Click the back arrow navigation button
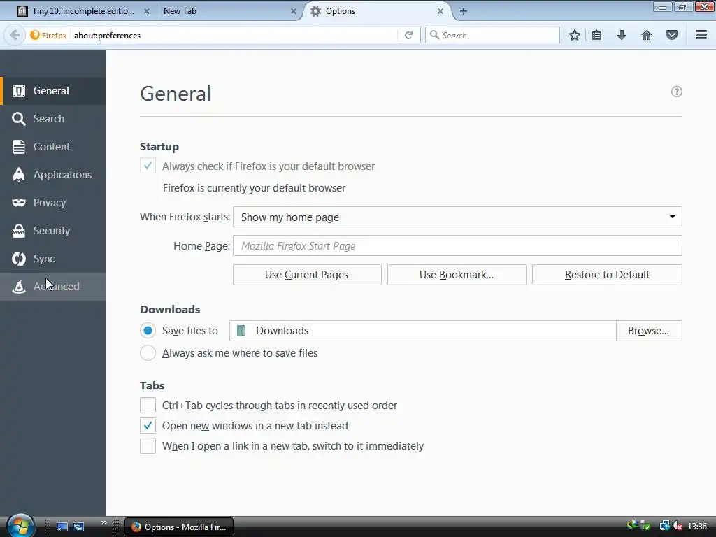The width and height of the screenshot is (716, 537). click(x=15, y=35)
